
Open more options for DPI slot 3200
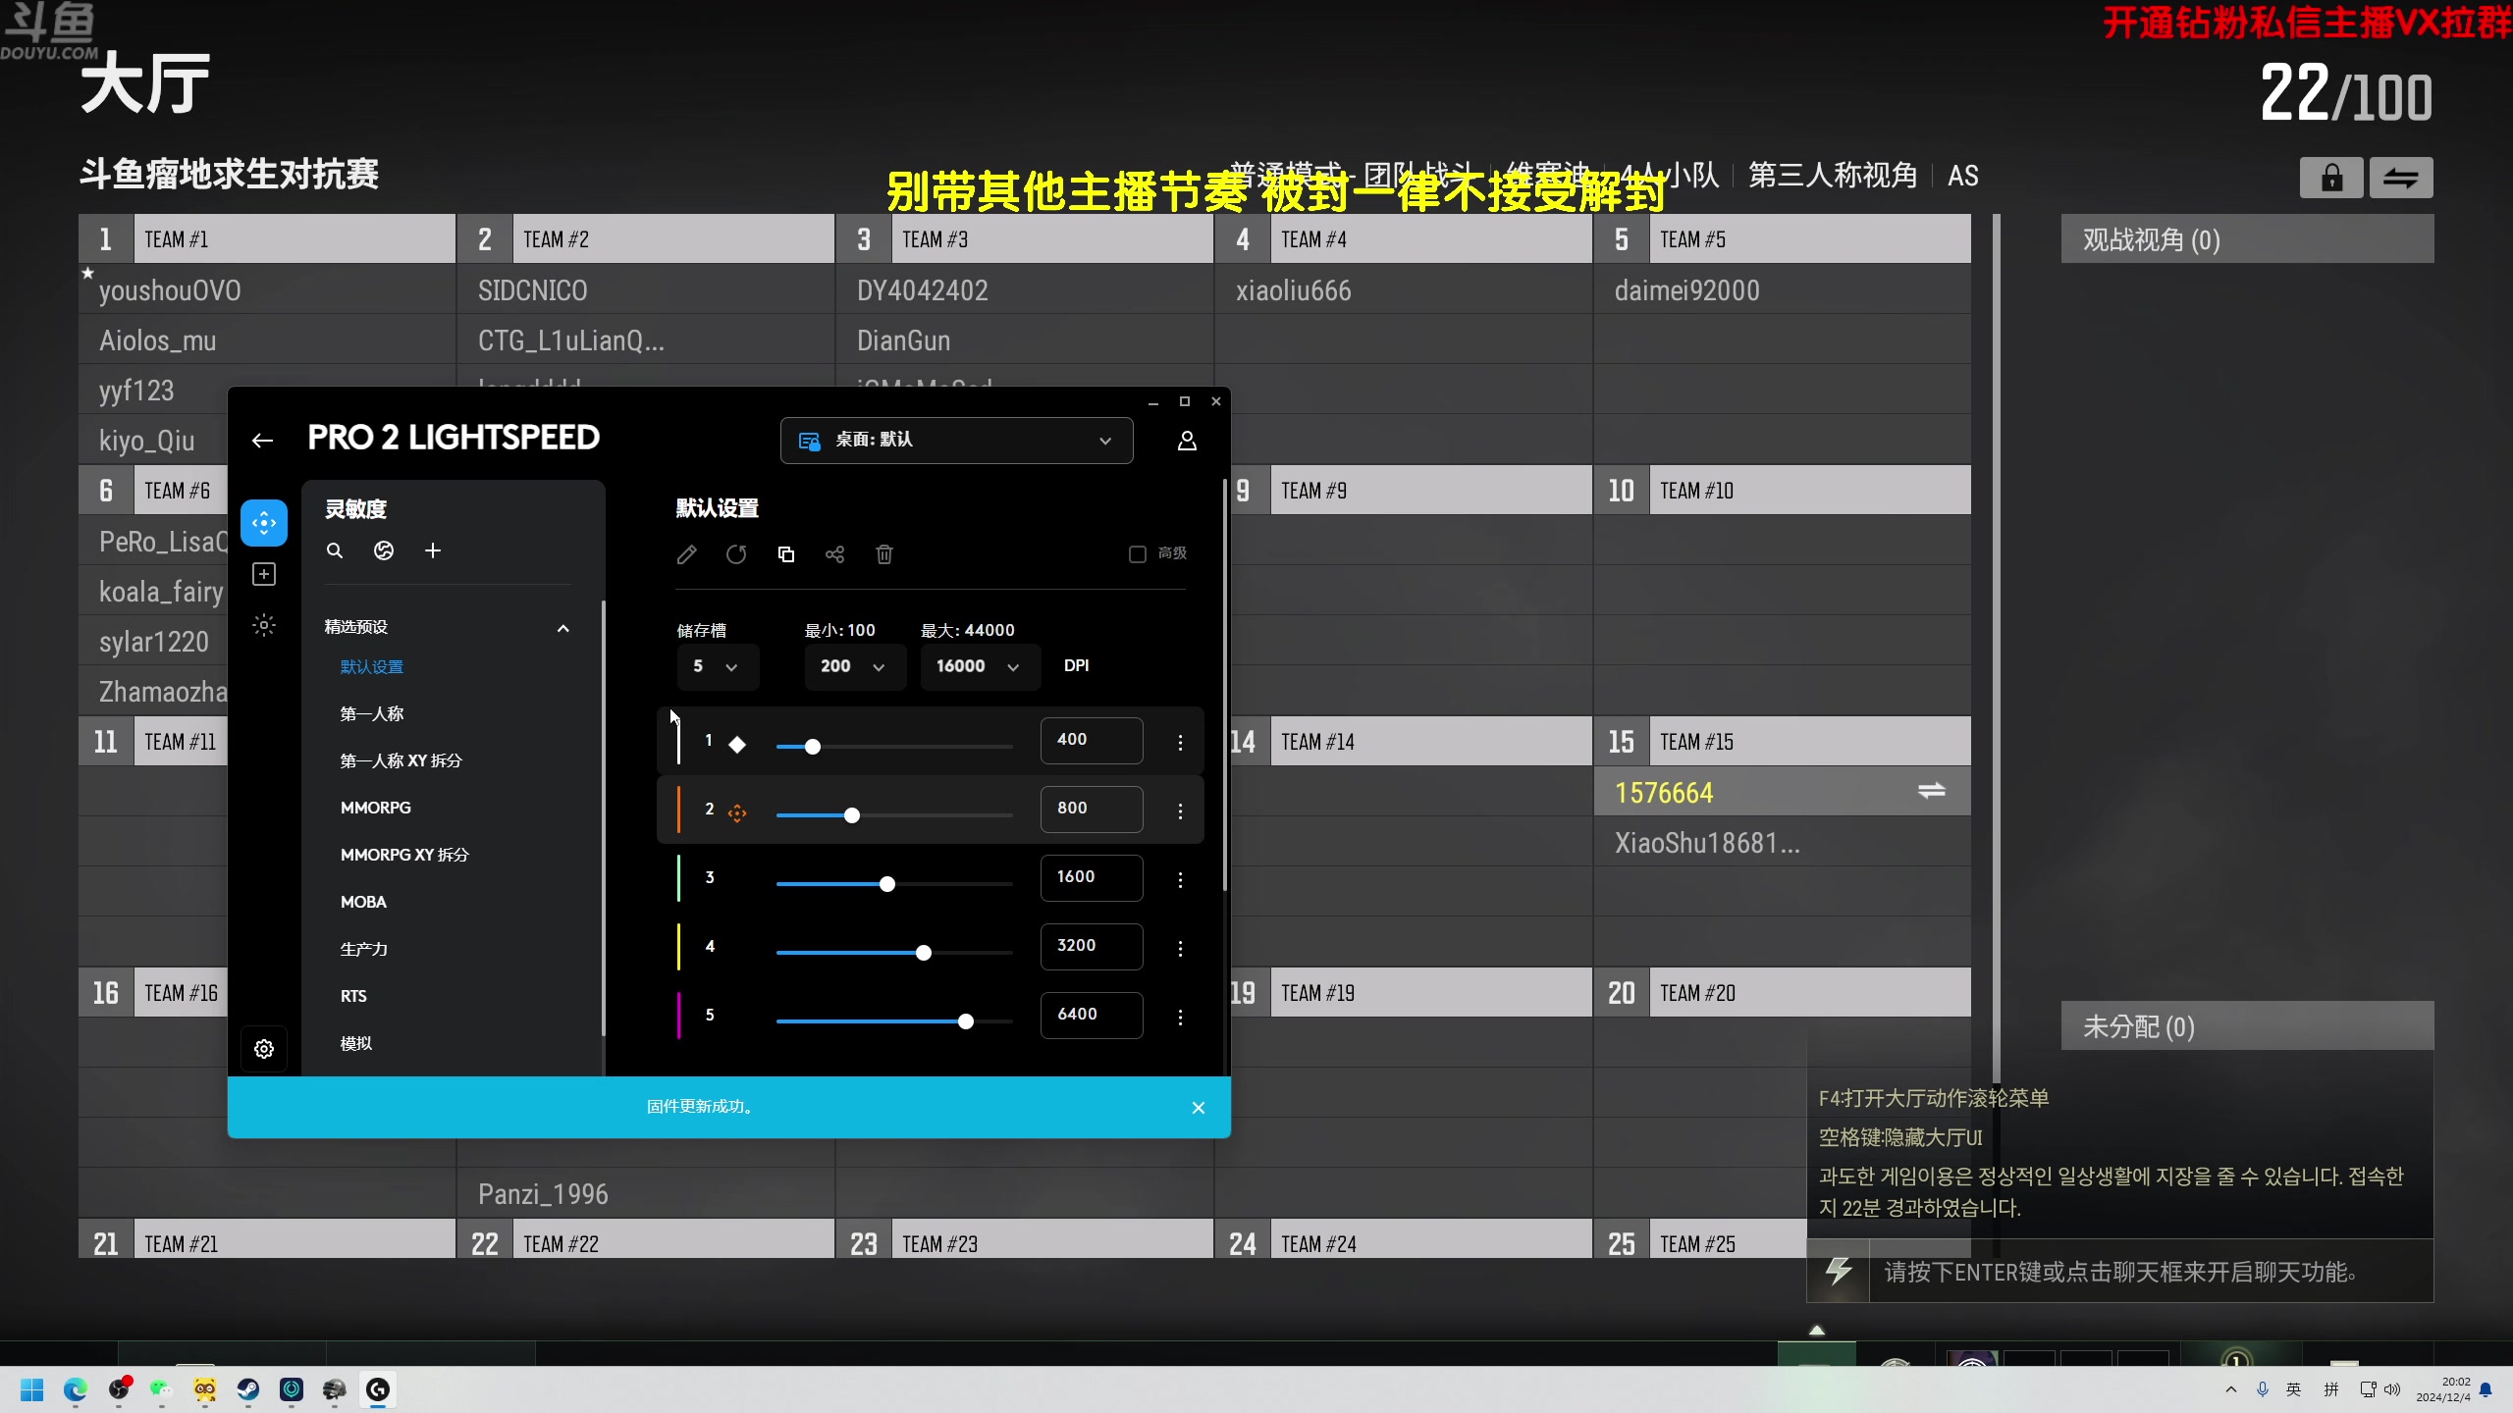(x=1180, y=949)
